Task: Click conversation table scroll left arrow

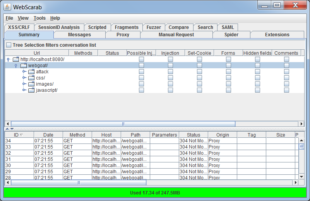Action: click(x=8, y=182)
